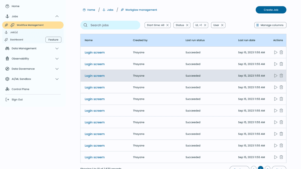Click the Feature button beside Dashboard
Viewport: 301px width, 169px height.
[53, 40]
